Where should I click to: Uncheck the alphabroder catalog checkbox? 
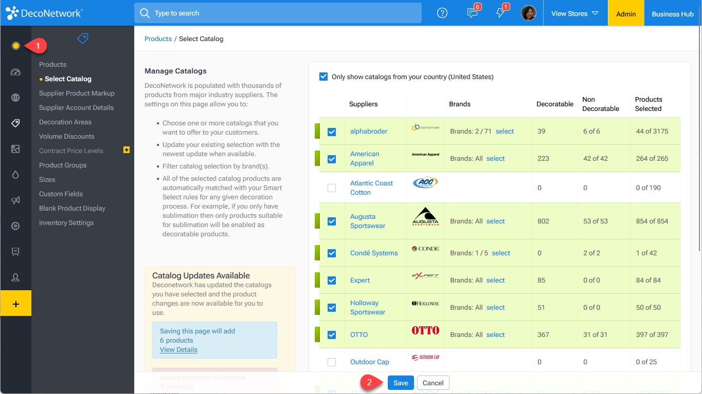pos(332,132)
